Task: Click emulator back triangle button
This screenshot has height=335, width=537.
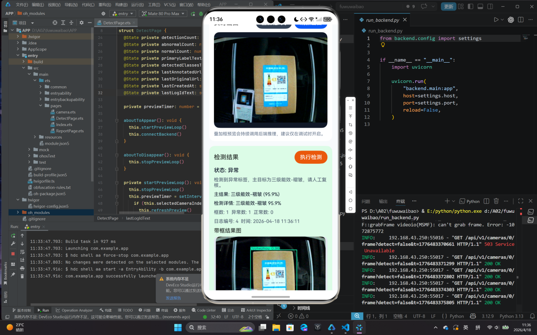Action: click(351, 192)
